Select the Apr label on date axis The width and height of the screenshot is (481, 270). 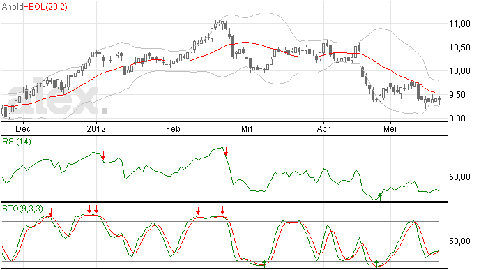[323, 129]
